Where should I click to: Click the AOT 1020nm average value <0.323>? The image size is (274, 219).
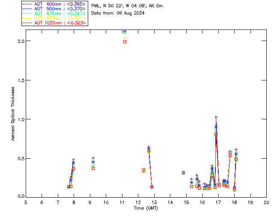point(76,23)
